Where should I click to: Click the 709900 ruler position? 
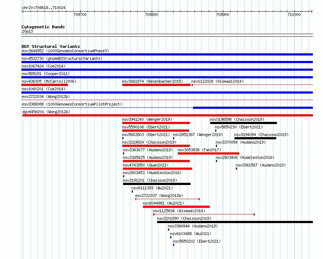point(222,15)
